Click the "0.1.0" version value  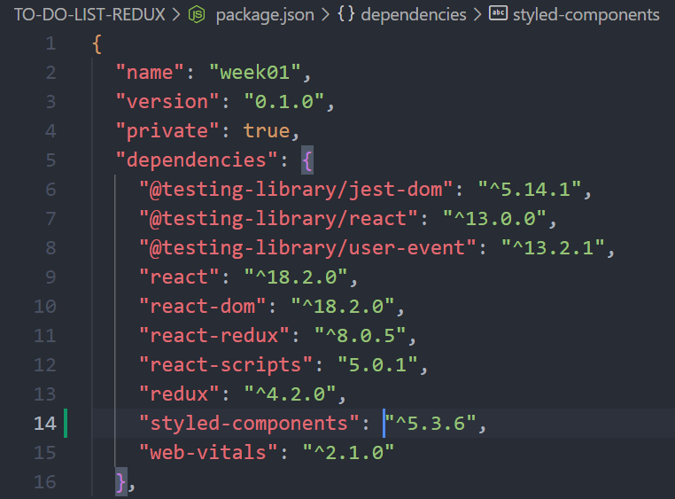click(284, 102)
